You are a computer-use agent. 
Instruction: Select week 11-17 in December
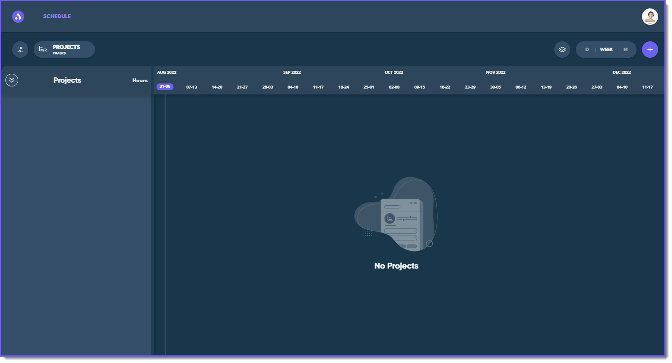coord(647,87)
